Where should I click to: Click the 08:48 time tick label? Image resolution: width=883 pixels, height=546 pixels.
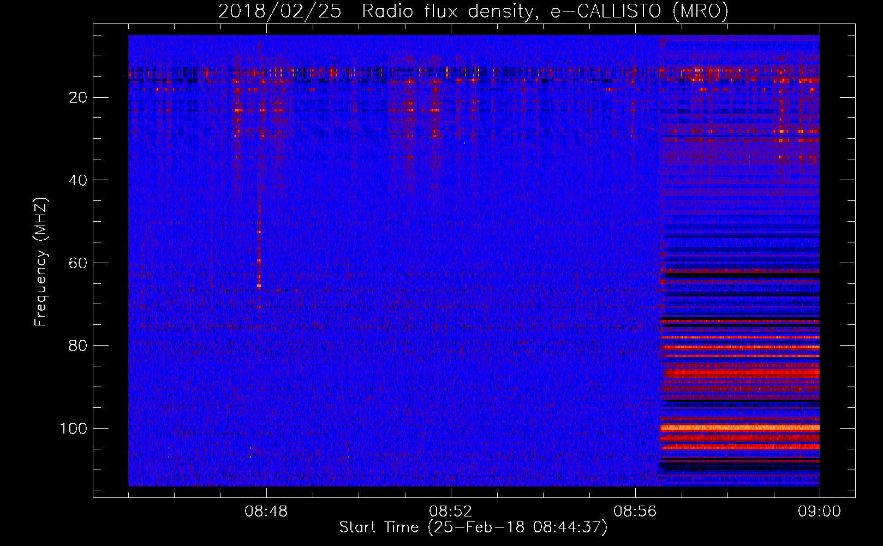[x=266, y=512]
